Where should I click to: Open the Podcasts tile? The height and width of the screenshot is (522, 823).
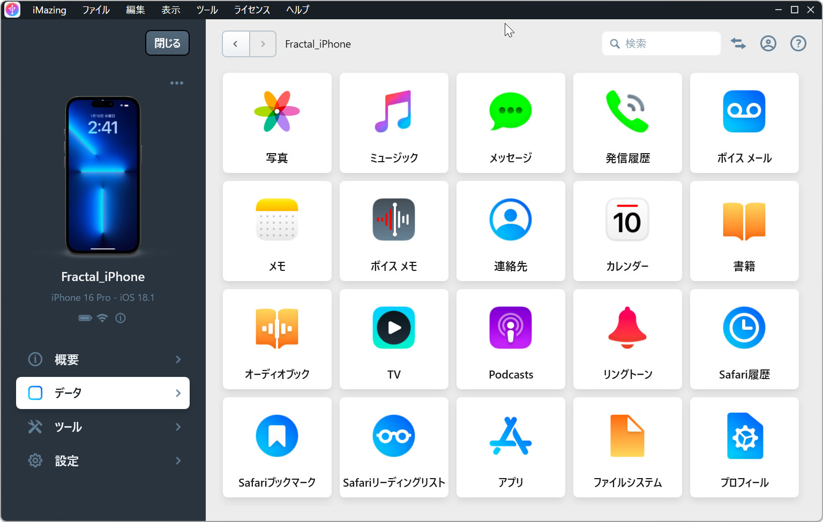coord(511,339)
